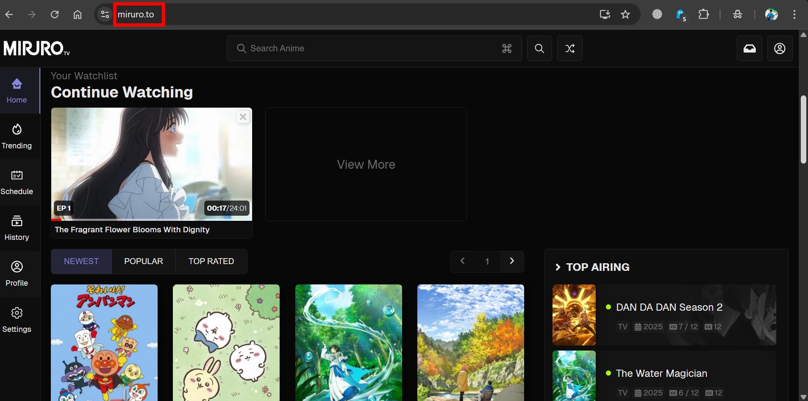Expand the TOP AIRING section chevron
This screenshot has width=808, height=401.
[558, 267]
